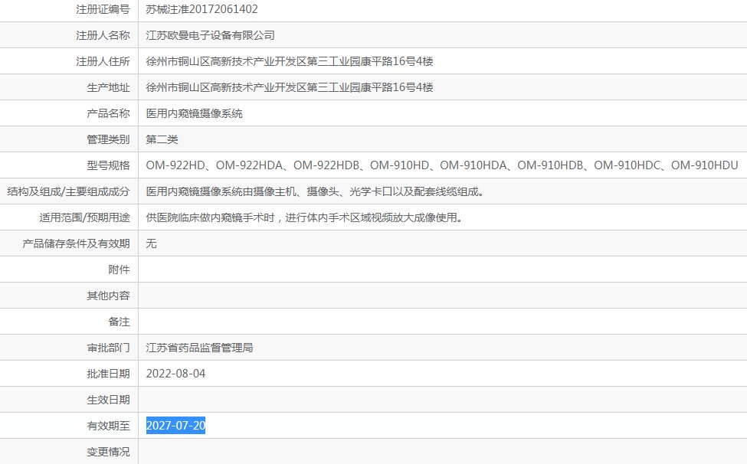Select the 生效日期 label
The height and width of the screenshot is (464, 747).
click(108, 400)
